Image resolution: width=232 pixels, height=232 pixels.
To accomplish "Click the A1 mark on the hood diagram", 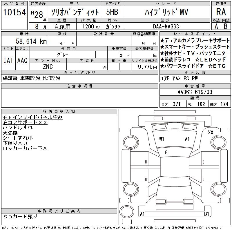I will point(187,139).
